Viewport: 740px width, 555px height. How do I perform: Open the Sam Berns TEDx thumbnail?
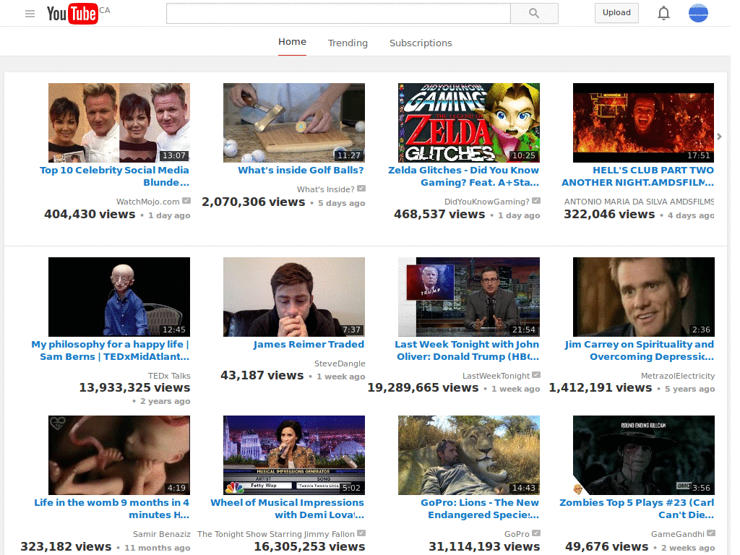(119, 297)
